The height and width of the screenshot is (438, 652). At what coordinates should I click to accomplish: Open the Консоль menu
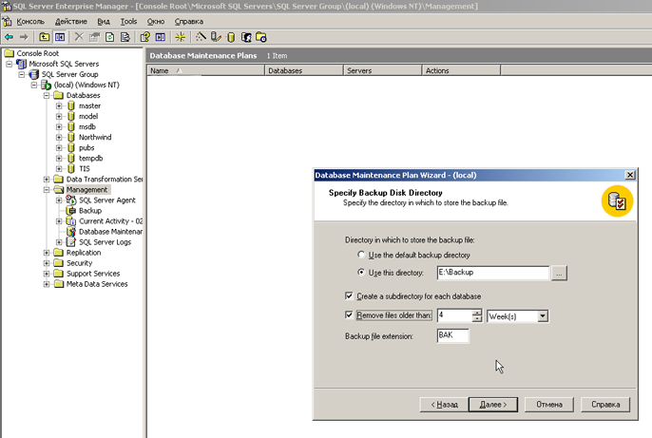(24, 20)
